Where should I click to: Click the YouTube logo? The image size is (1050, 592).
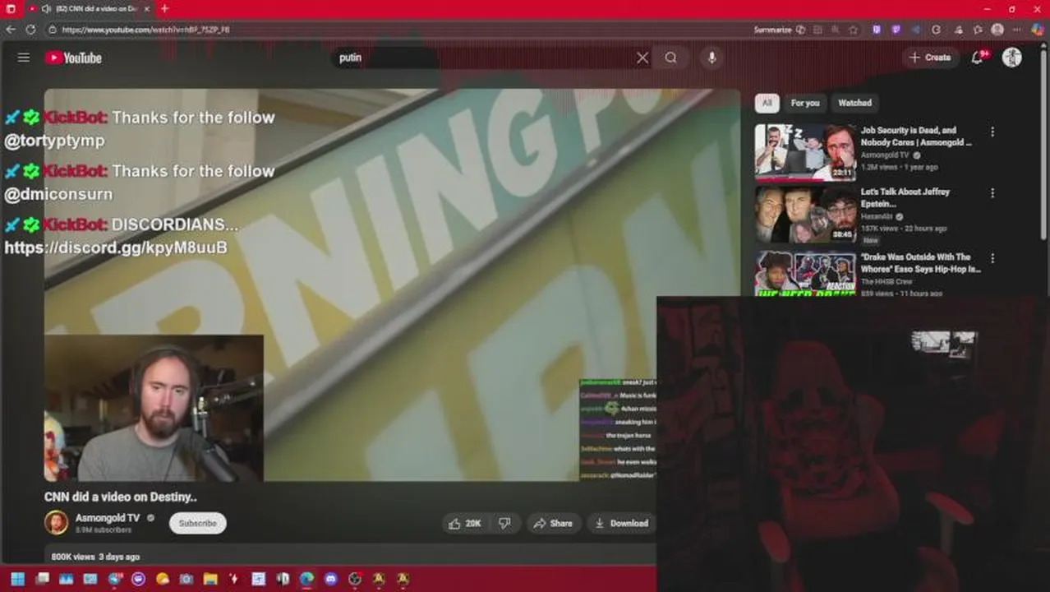(x=73, y=58)
